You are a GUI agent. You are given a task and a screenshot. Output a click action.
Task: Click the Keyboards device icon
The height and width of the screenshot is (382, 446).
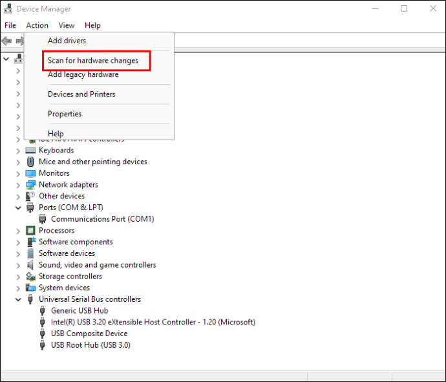tap(30, 150)
